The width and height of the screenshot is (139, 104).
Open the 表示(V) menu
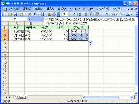(39, 9)
